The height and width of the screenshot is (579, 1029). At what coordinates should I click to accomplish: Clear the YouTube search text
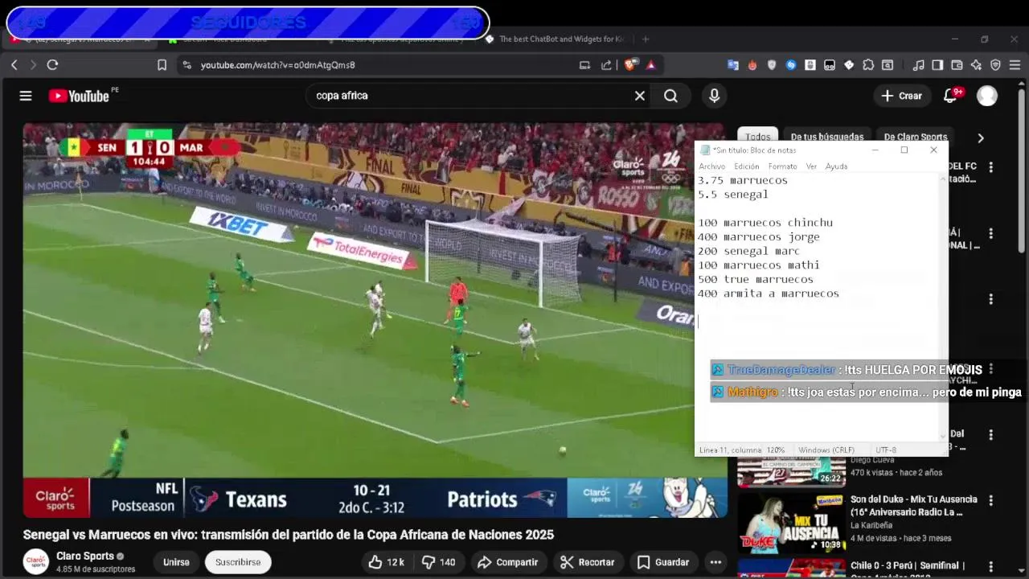coord(640,96)
